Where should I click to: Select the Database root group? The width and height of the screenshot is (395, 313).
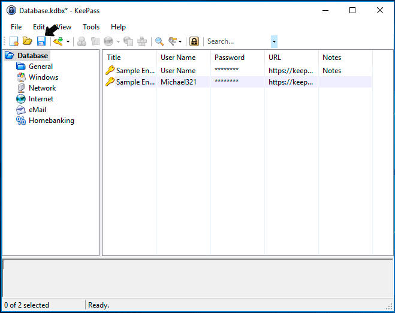(x=33, y=55)
